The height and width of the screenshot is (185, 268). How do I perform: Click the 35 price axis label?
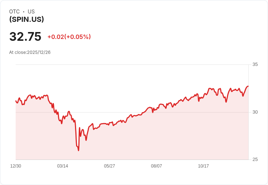click(x=255, y=64)
